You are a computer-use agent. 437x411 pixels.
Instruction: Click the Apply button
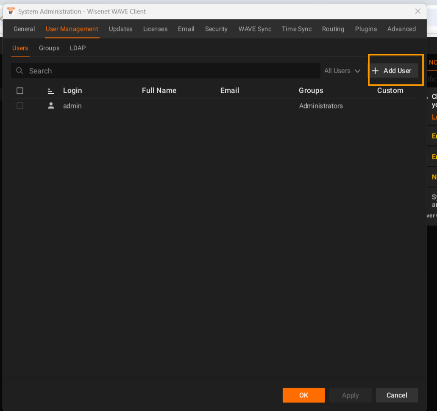[x=351, y=395]
